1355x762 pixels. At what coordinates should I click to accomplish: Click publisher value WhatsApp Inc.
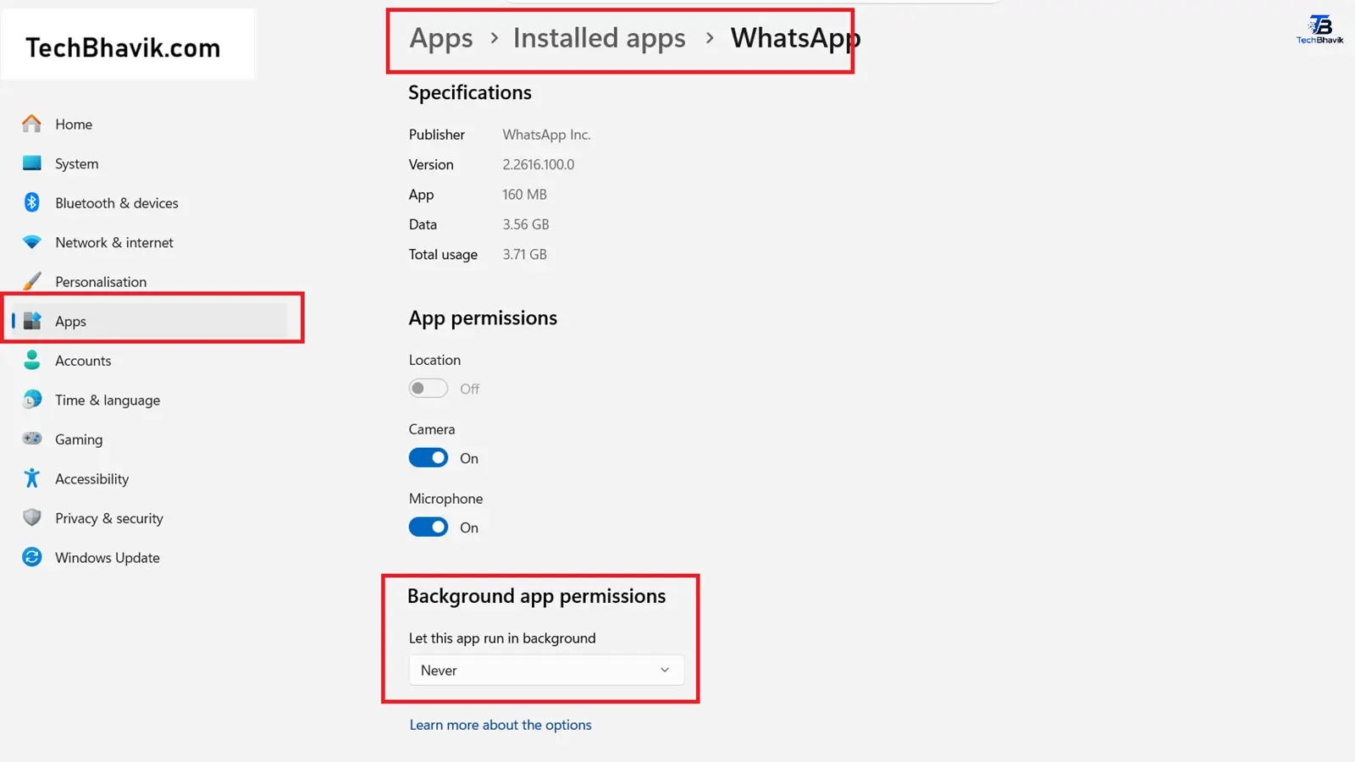click(x=546, y=135)
